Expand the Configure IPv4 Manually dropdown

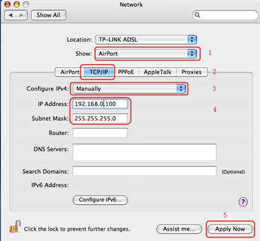coord(129,88)
